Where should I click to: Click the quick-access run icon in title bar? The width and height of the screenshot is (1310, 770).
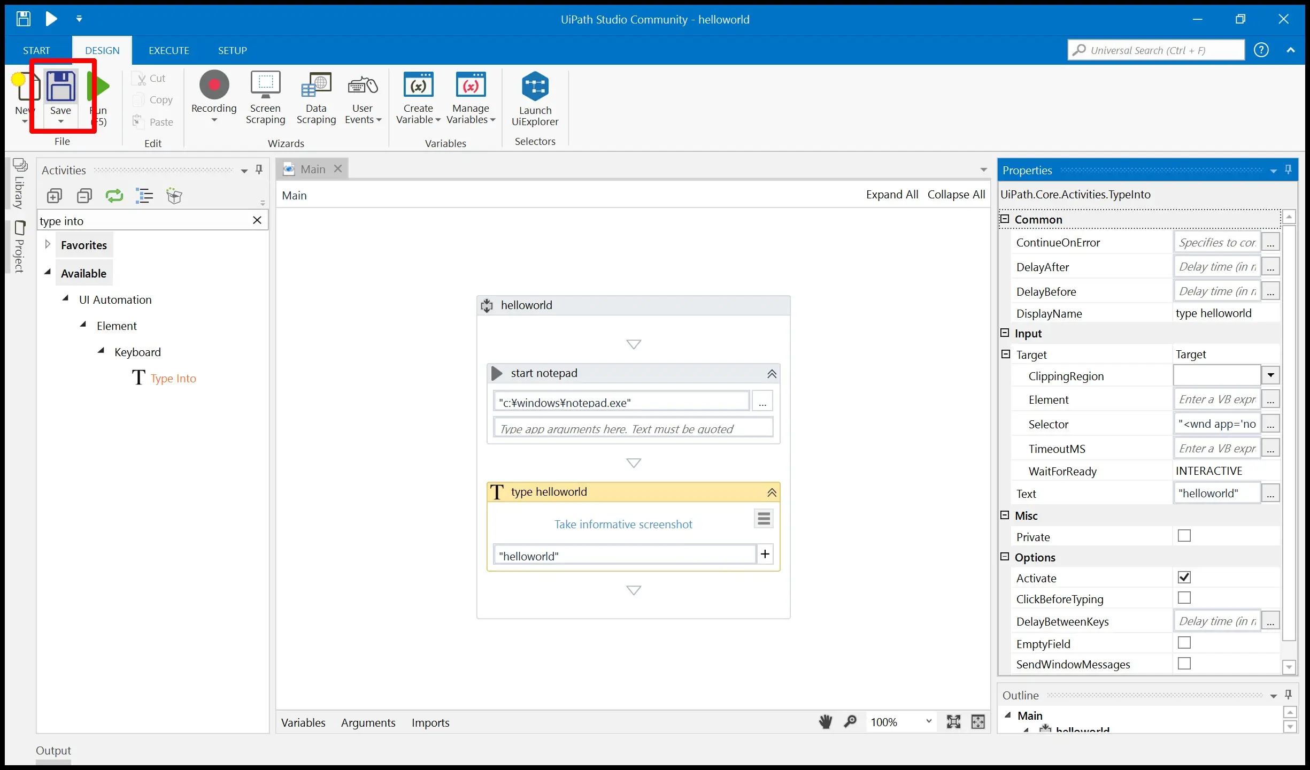51,19
